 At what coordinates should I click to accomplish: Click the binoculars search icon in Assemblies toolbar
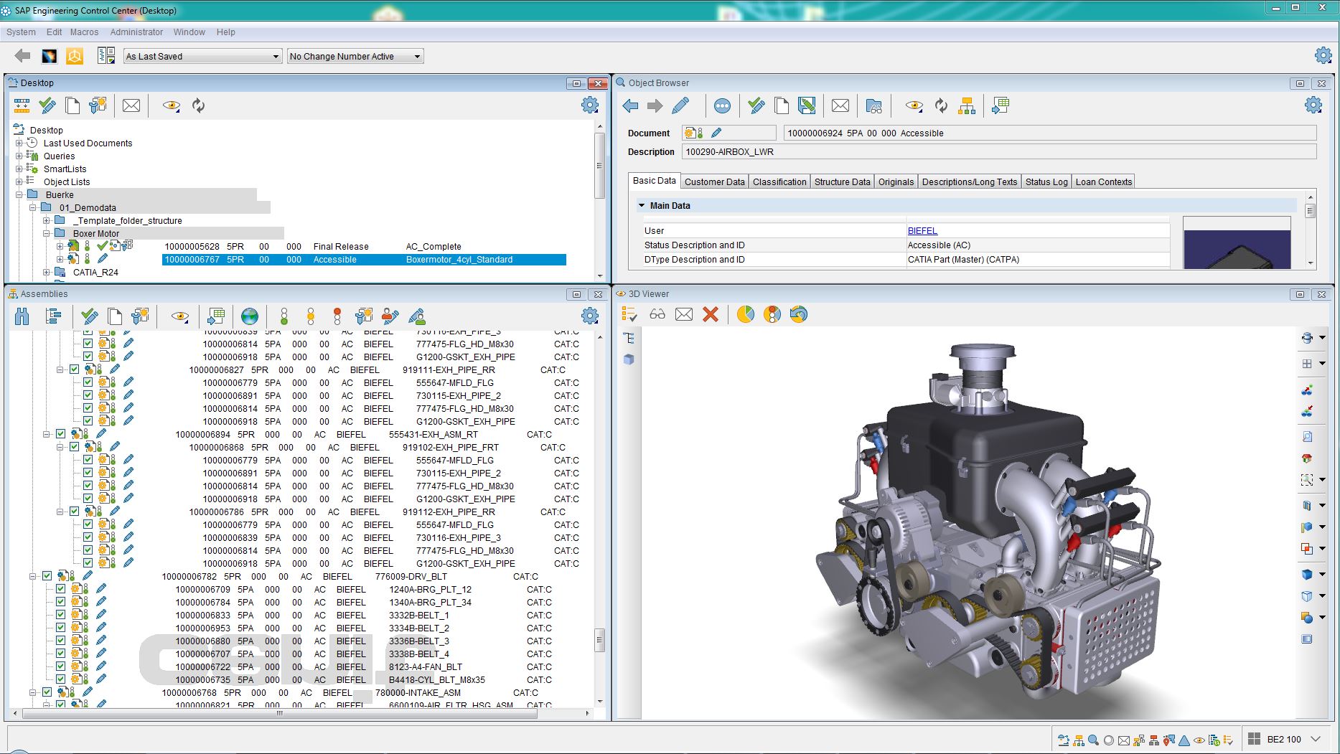pos(22,316)
